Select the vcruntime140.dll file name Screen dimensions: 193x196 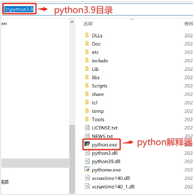111,178
